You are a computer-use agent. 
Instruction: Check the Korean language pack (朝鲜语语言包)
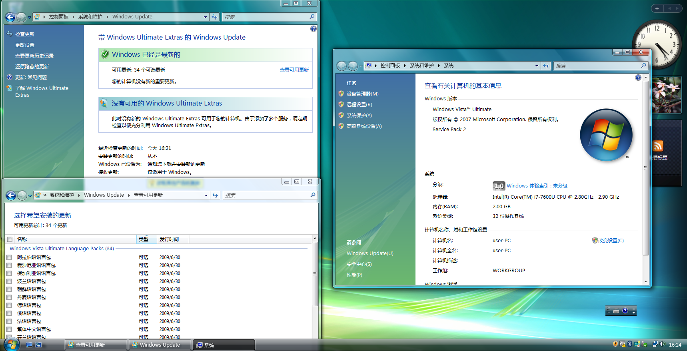coord(9,289)
